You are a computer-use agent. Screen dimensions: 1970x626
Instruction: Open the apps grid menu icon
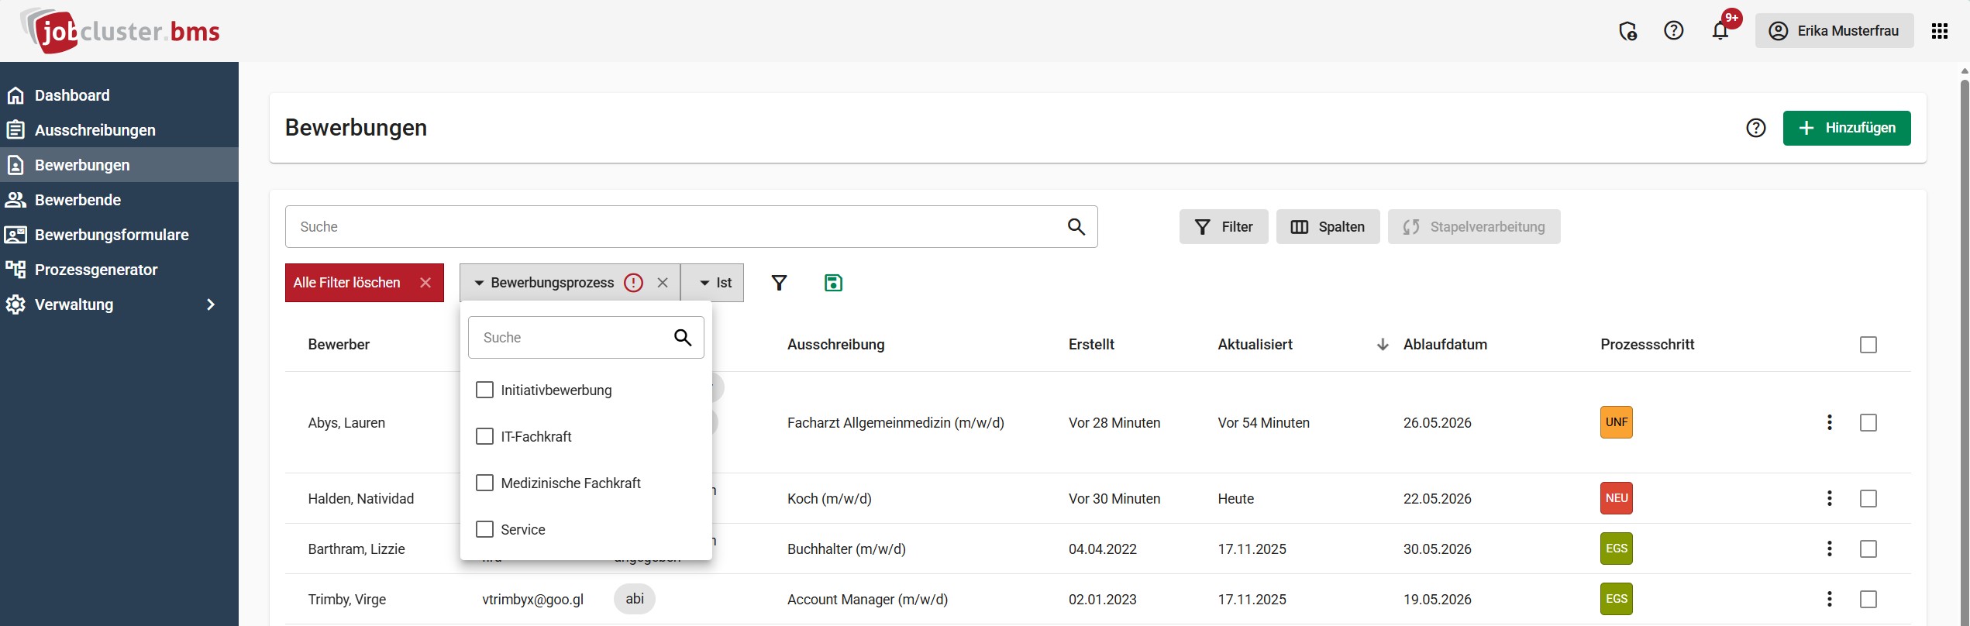[1939, 31]
